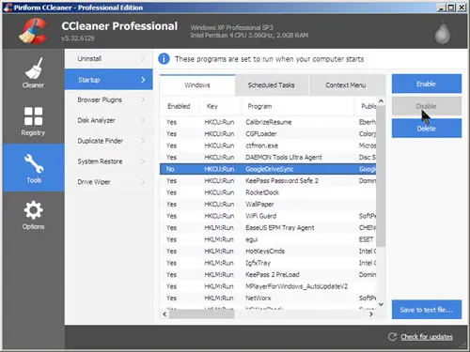Open the Check for updates link
Viewport: 470px width, 352px height.
[x=427, y=337]
